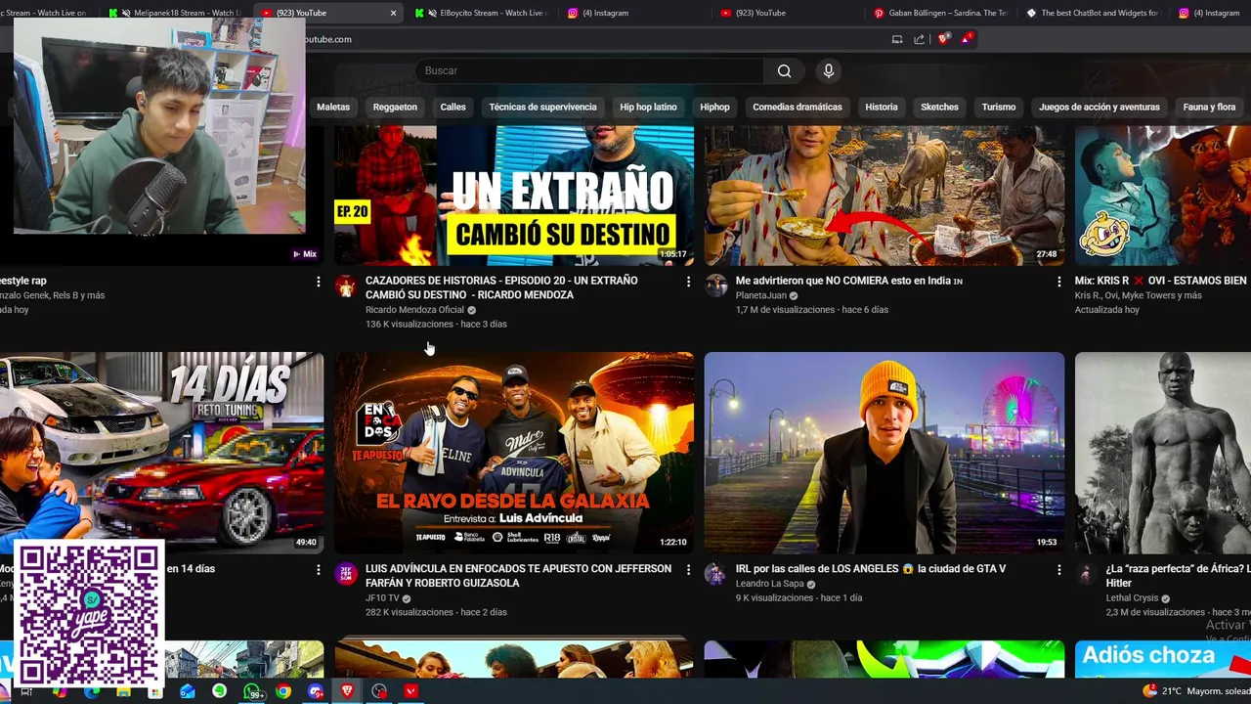Open options menu for IRL Los Angeles video
The image size is (1251, 704).
(x=1058, y=569)
